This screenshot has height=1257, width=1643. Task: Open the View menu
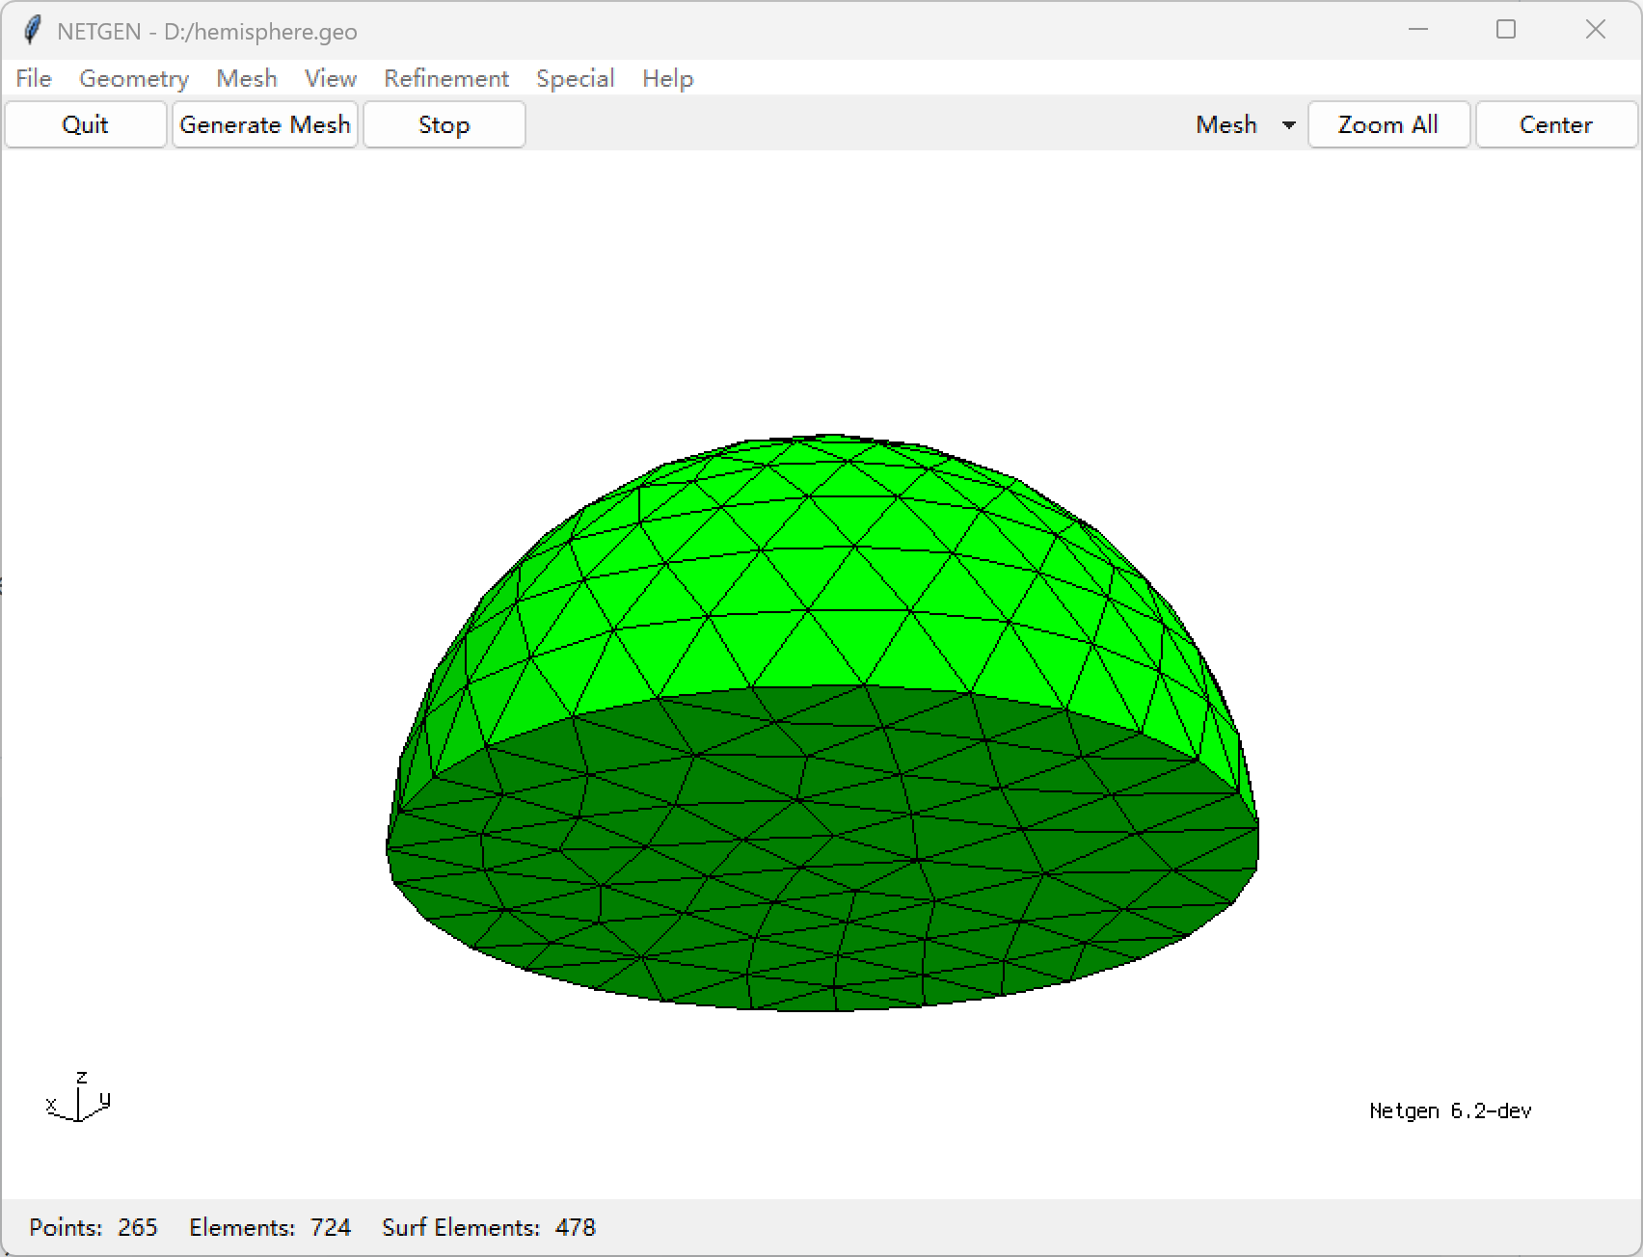pos(330,78)
